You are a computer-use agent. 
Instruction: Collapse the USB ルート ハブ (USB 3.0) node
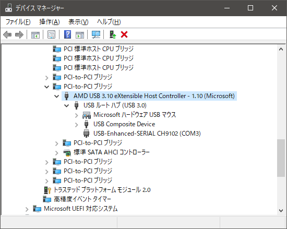tap(67, 105)
